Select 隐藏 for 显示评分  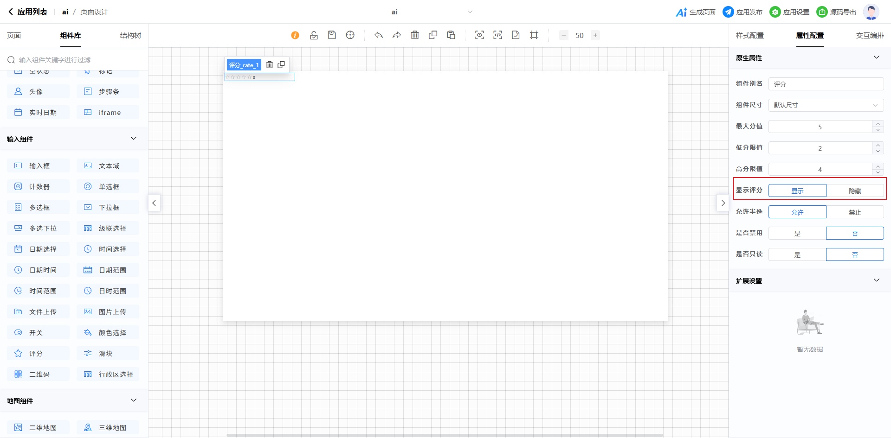tap(855, 191)
